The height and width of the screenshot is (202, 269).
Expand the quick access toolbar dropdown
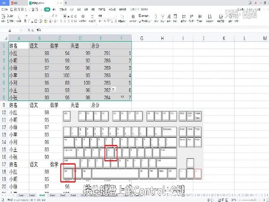pyautogui.click(x=42, y=10)
